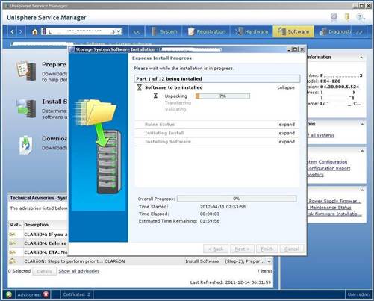Open the Download software icon
This screenshot has width=374, height=301.
tap(26, 145)
